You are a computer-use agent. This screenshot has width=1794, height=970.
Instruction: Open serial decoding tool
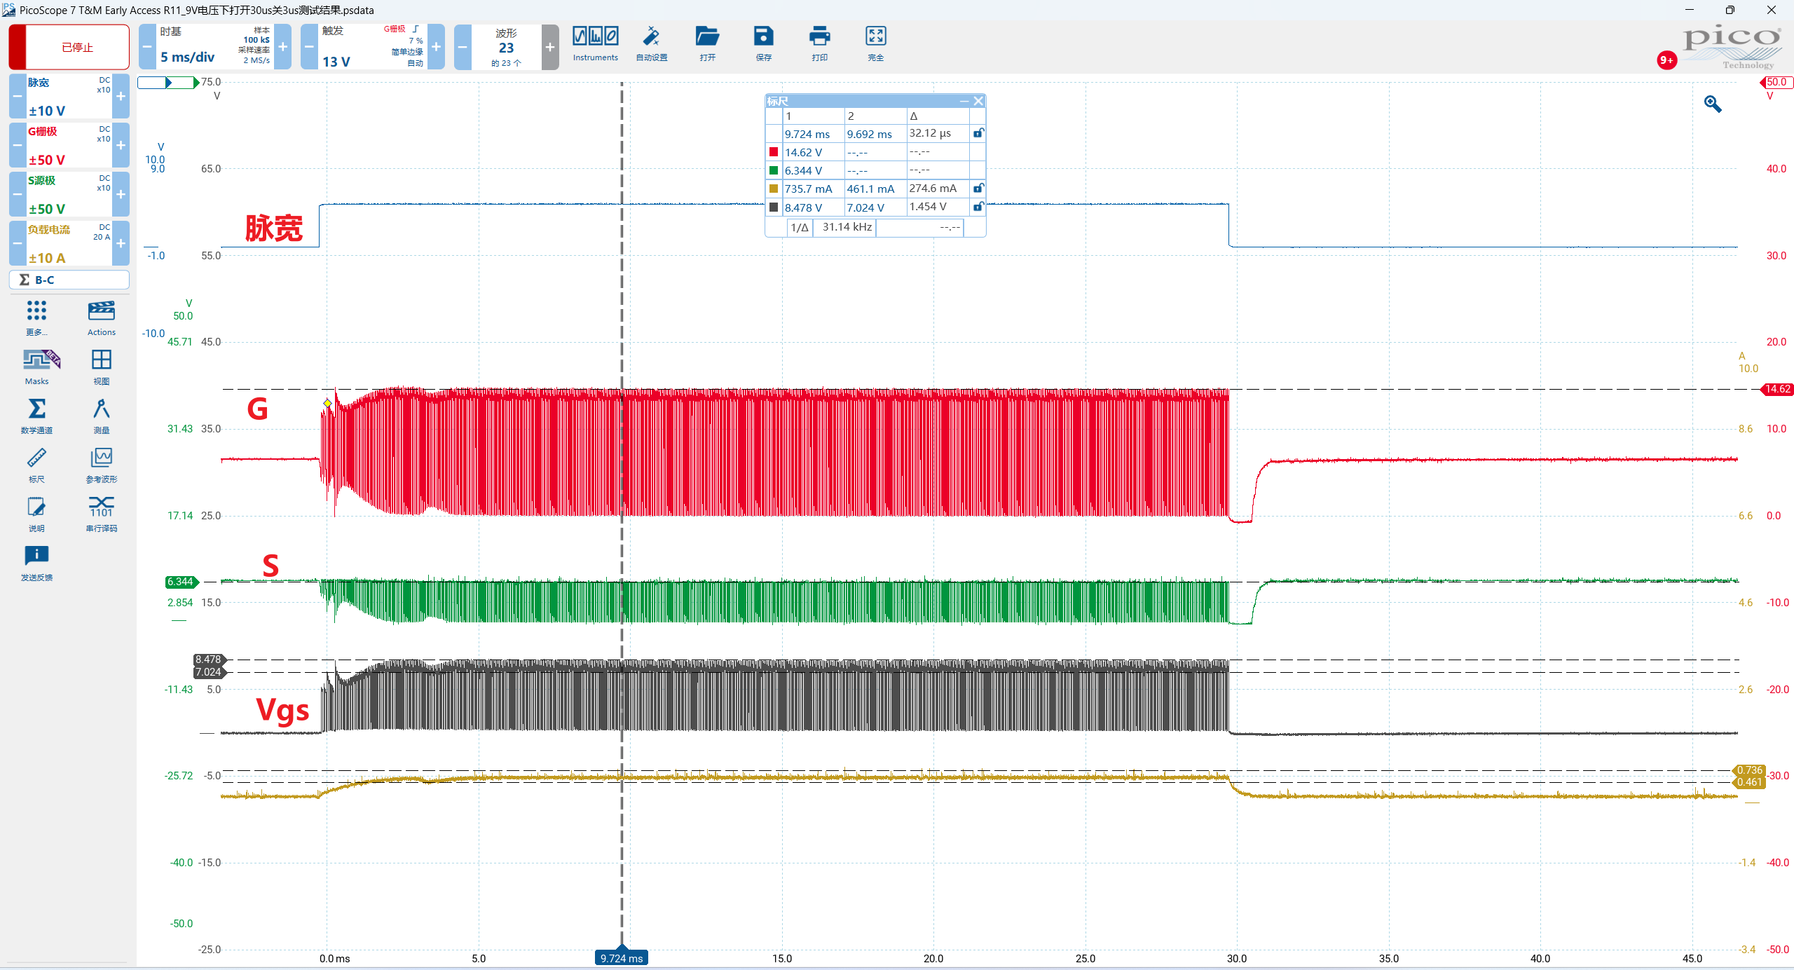point(102,506)
